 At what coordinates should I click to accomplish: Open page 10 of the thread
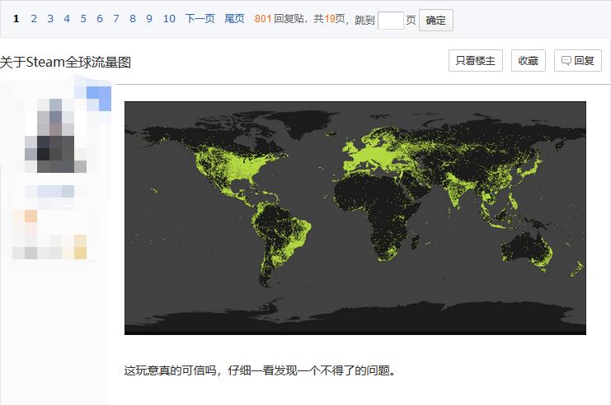(169, 19)
